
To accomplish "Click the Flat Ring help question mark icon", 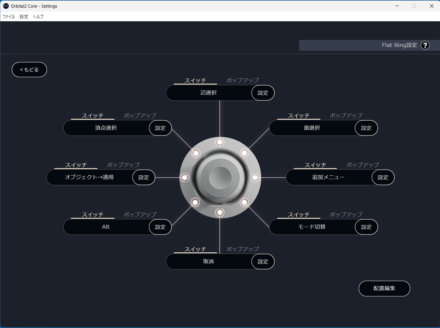I will tap(425, 45).
